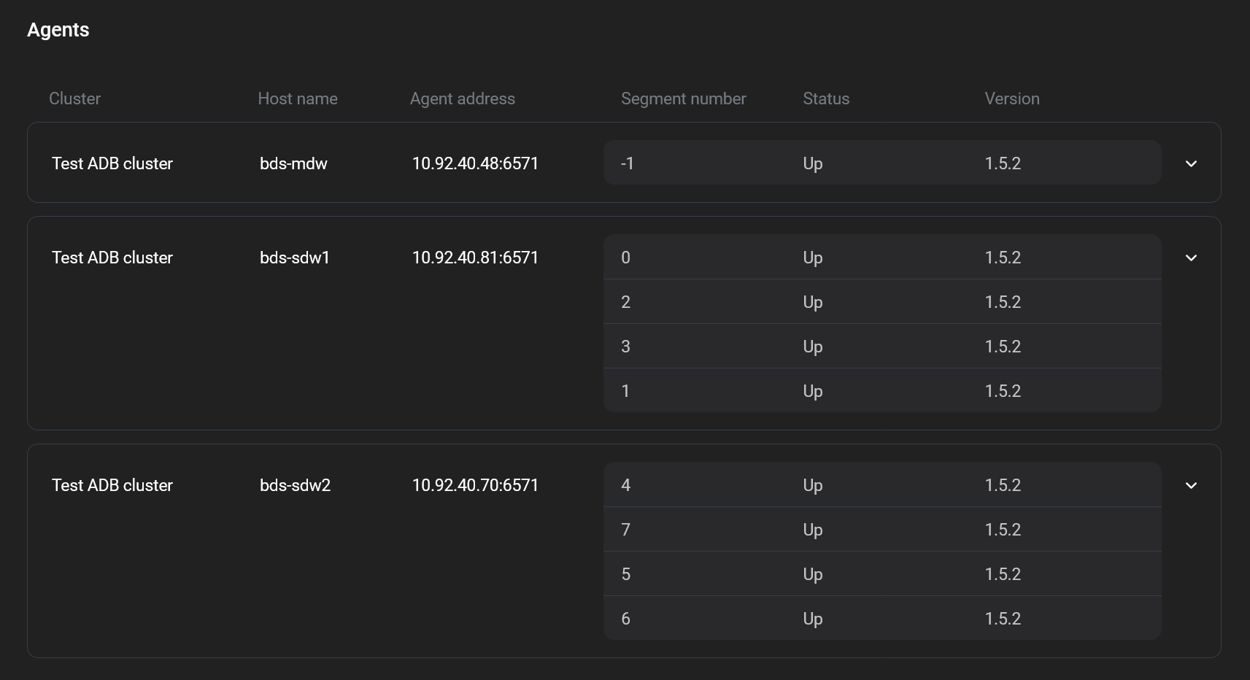Click the bds-sdw1 host name
Screen dimensions: 1250x680
pos(295,258)
